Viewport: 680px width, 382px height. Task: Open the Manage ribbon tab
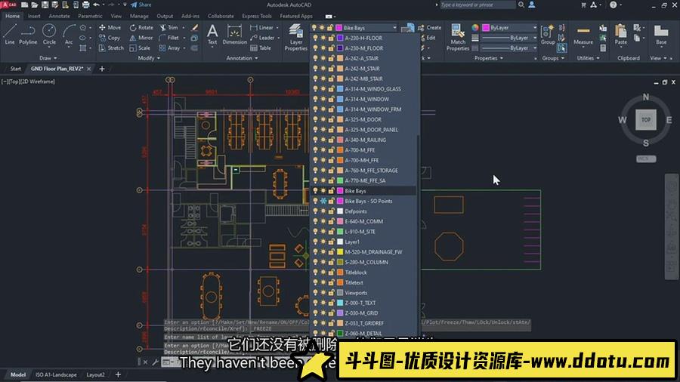pos(139,16)
